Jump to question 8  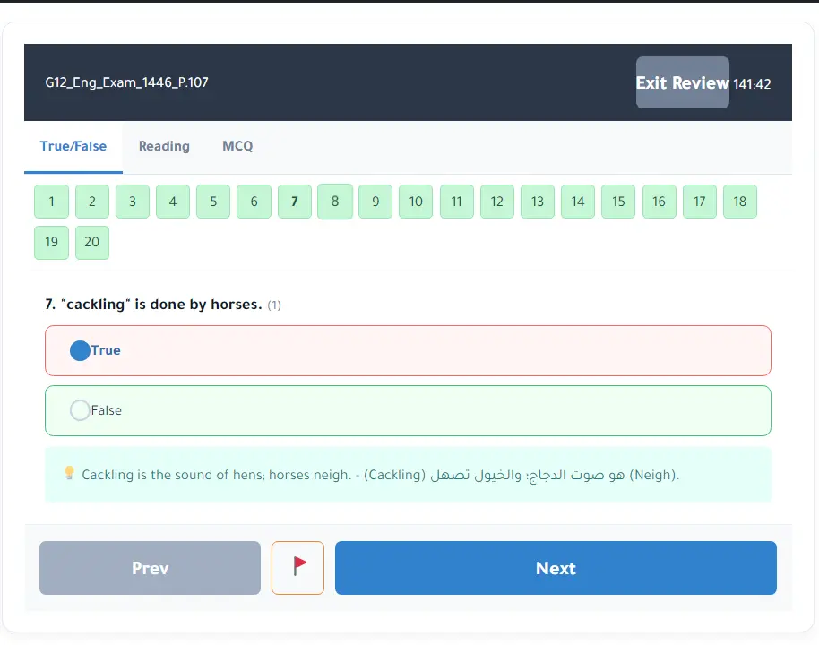click(x=335, y=202)
